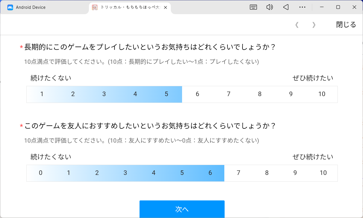Open the three-dots more options menu
Image resolution: width=363 pixels, height=218 pixels.
(302, 7)
